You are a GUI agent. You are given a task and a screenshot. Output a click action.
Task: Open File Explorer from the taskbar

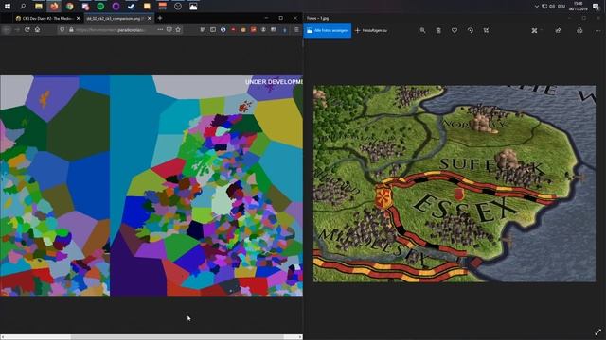(x=39, y=7)
